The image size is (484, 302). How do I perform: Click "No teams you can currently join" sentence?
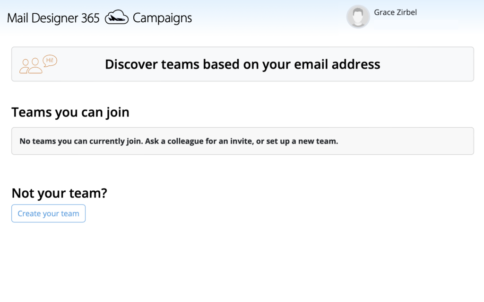(x=81, y=141)
